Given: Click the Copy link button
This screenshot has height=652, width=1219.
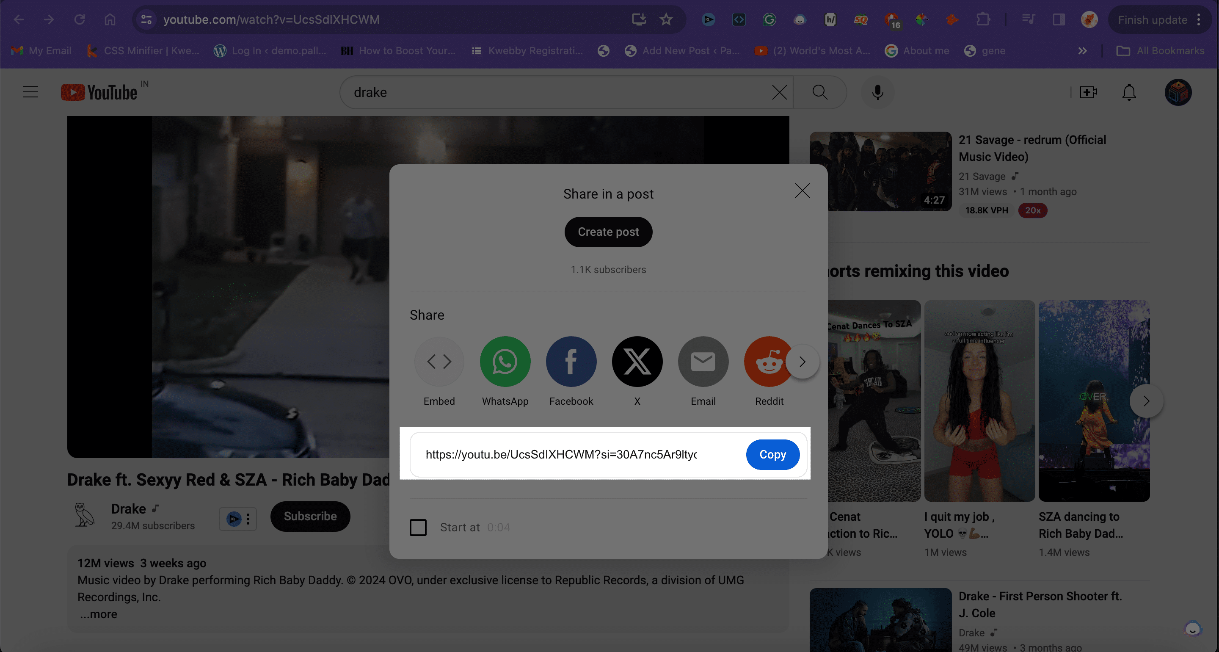Looking at the screenshot, I should (x=772, y=454).
